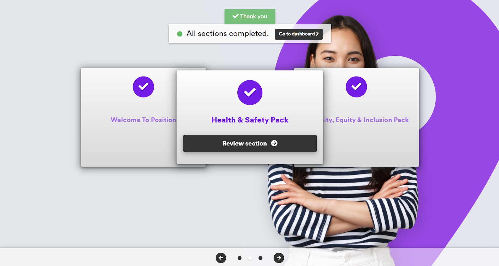
Task: Click the arrow icon in Review section
Action: coord(274,143)
